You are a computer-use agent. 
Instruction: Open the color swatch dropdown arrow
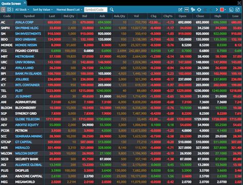(225, 10)
